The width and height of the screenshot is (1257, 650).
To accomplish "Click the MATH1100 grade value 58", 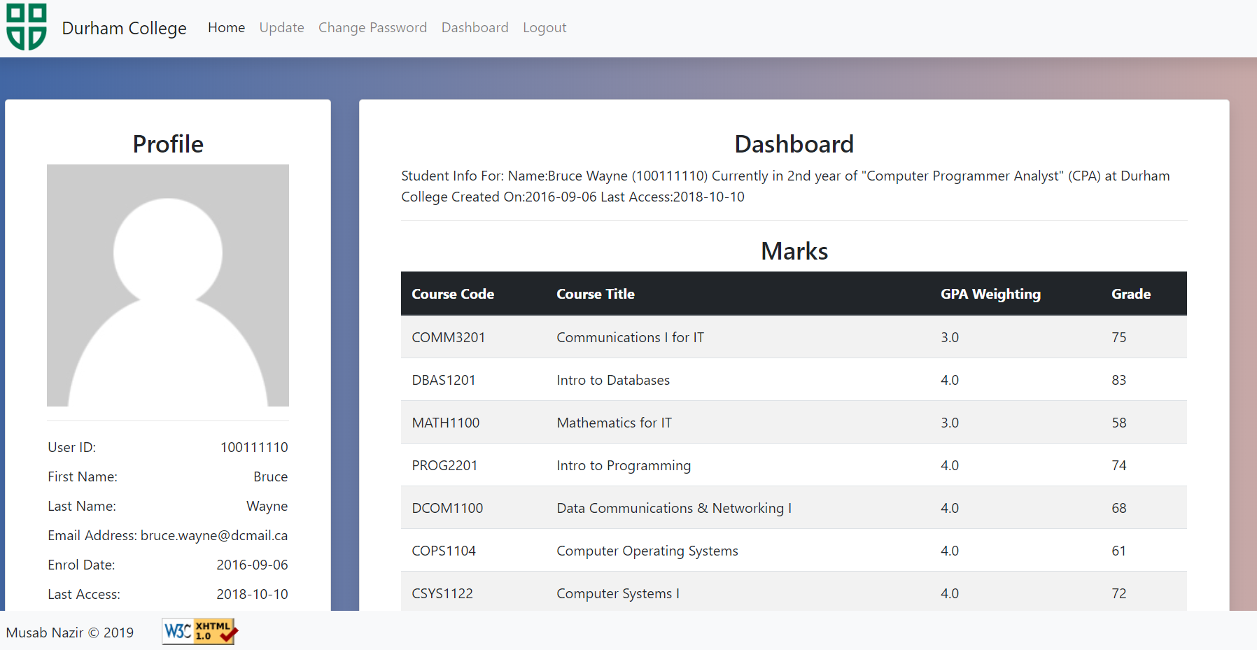I will [1118, 423].
